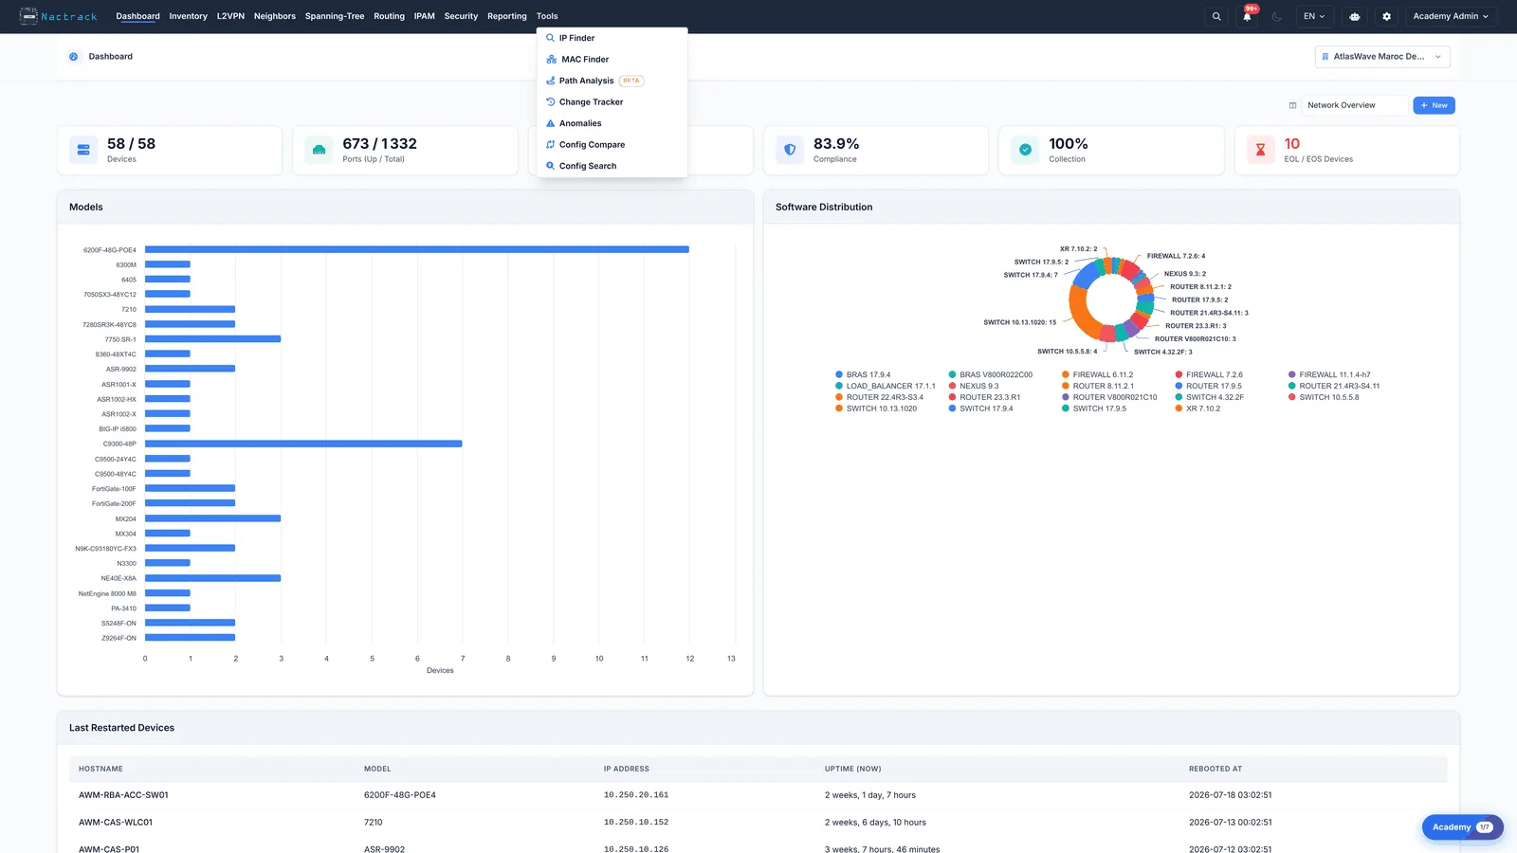Open the Inventory nav menu

coord(188,16)
